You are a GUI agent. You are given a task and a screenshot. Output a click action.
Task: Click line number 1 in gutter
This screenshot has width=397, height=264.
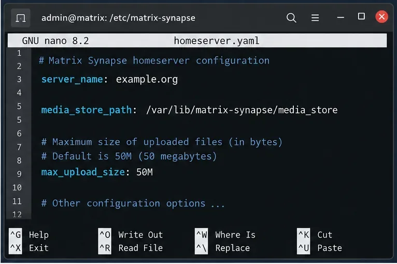(x=19, y=53)
